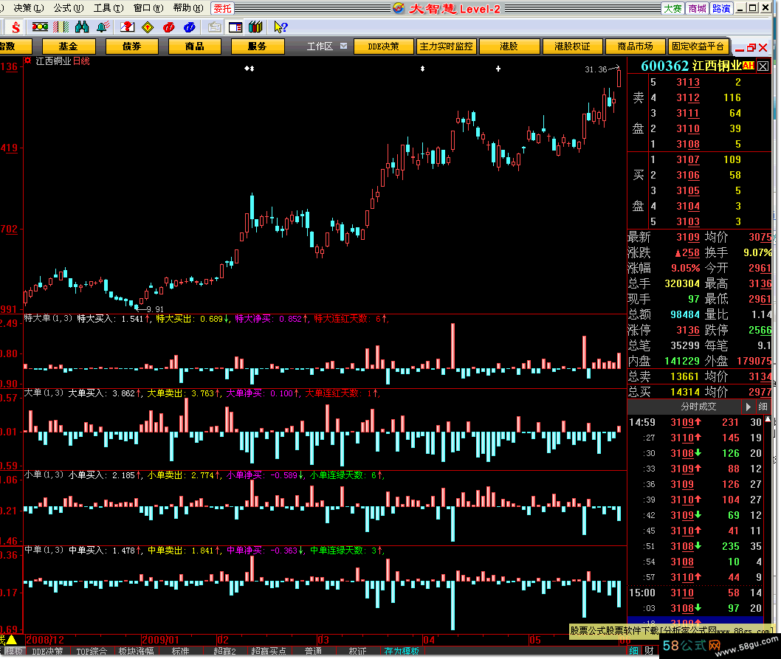Open the 公式 menu
Viewport: 781px width, 659px height.
(69, 8)
